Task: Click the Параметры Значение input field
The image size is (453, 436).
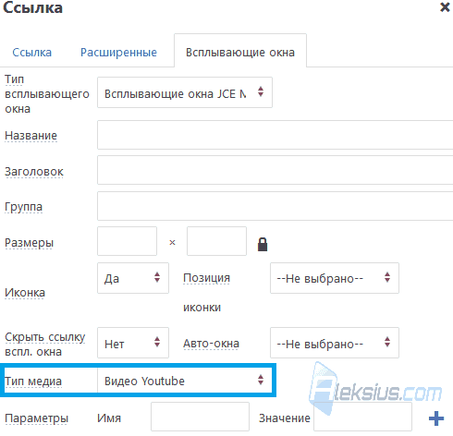Action: click(x=362, y=417)
